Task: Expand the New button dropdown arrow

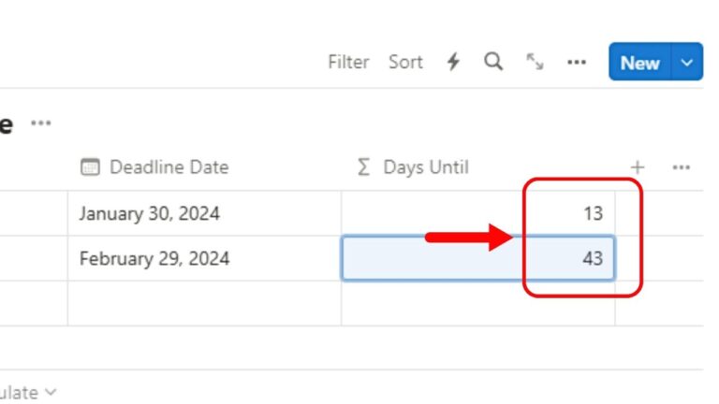Action: [x=686, y=62]
